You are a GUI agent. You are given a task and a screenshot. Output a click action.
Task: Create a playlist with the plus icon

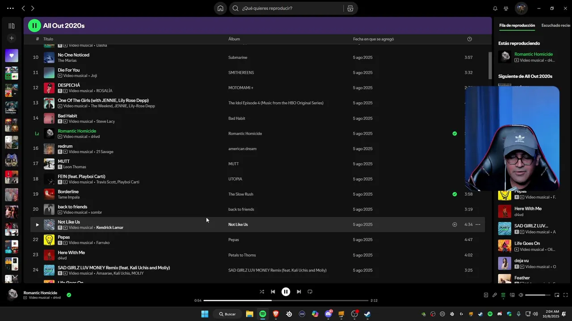(12, 38)
